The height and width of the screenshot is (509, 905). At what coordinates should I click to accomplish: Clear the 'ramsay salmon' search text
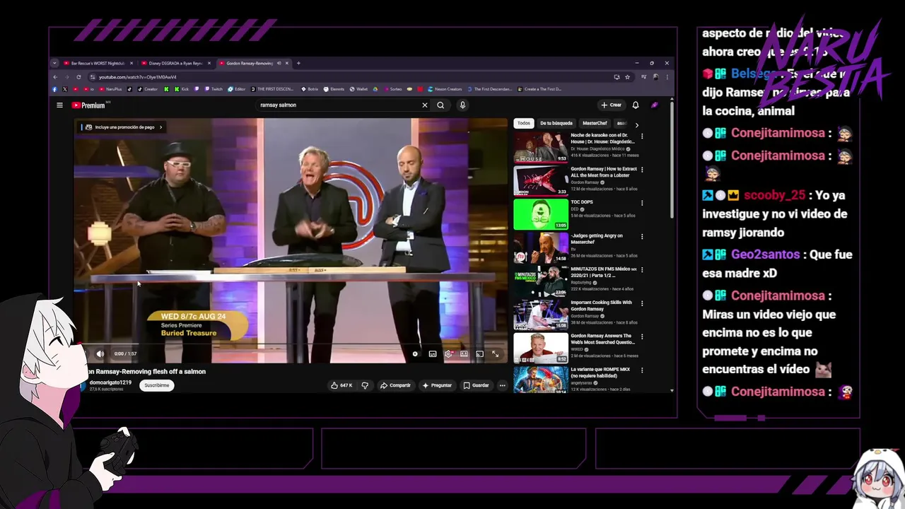point(425,105)
